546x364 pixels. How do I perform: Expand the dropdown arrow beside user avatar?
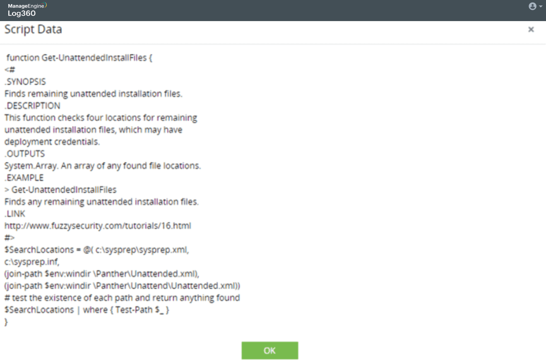(540, 7)
